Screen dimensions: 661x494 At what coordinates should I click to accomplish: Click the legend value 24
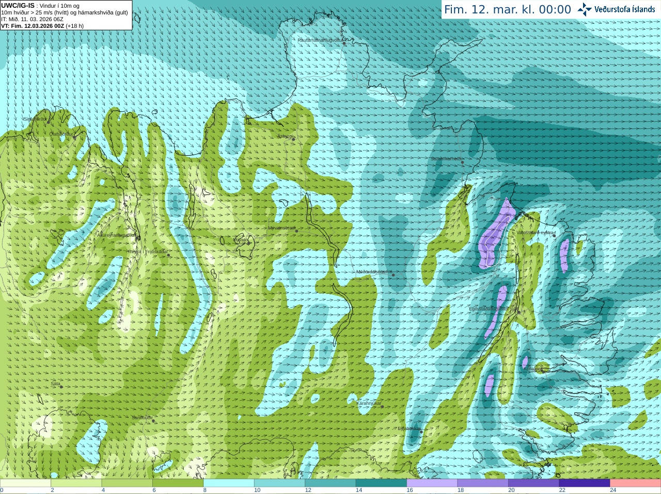613,490
